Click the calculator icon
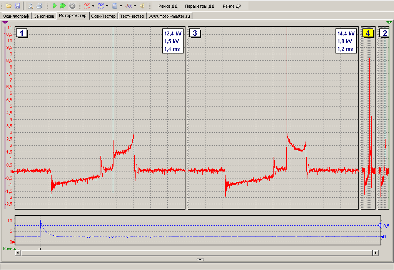The height and width of the screenshot is (270, 394). coord(115,6)
